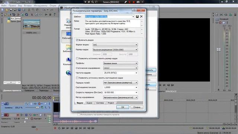This screenshot has height=134, width=238.
Task: Click the timeline Play button
Action: 68,128
